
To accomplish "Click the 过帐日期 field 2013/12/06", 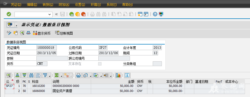I will coord(109,53).
